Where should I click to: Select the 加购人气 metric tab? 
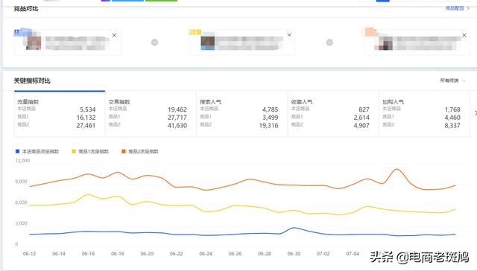[424, 114]
